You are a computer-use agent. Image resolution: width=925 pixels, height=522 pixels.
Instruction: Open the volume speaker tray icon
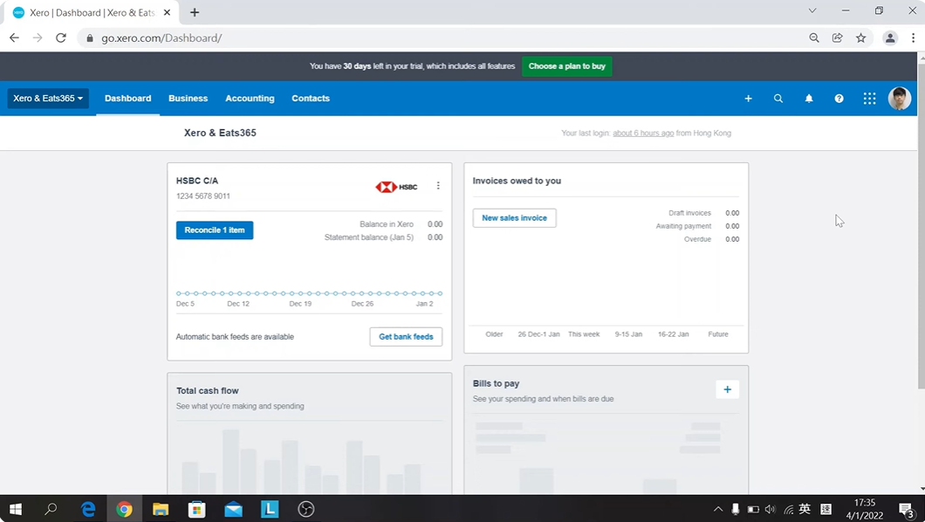[770, 509]
